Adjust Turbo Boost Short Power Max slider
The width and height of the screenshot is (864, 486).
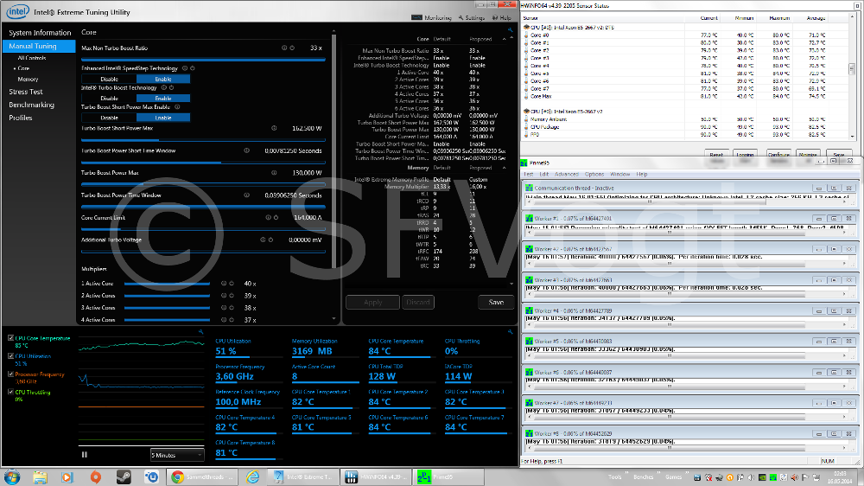pos(203,139)
